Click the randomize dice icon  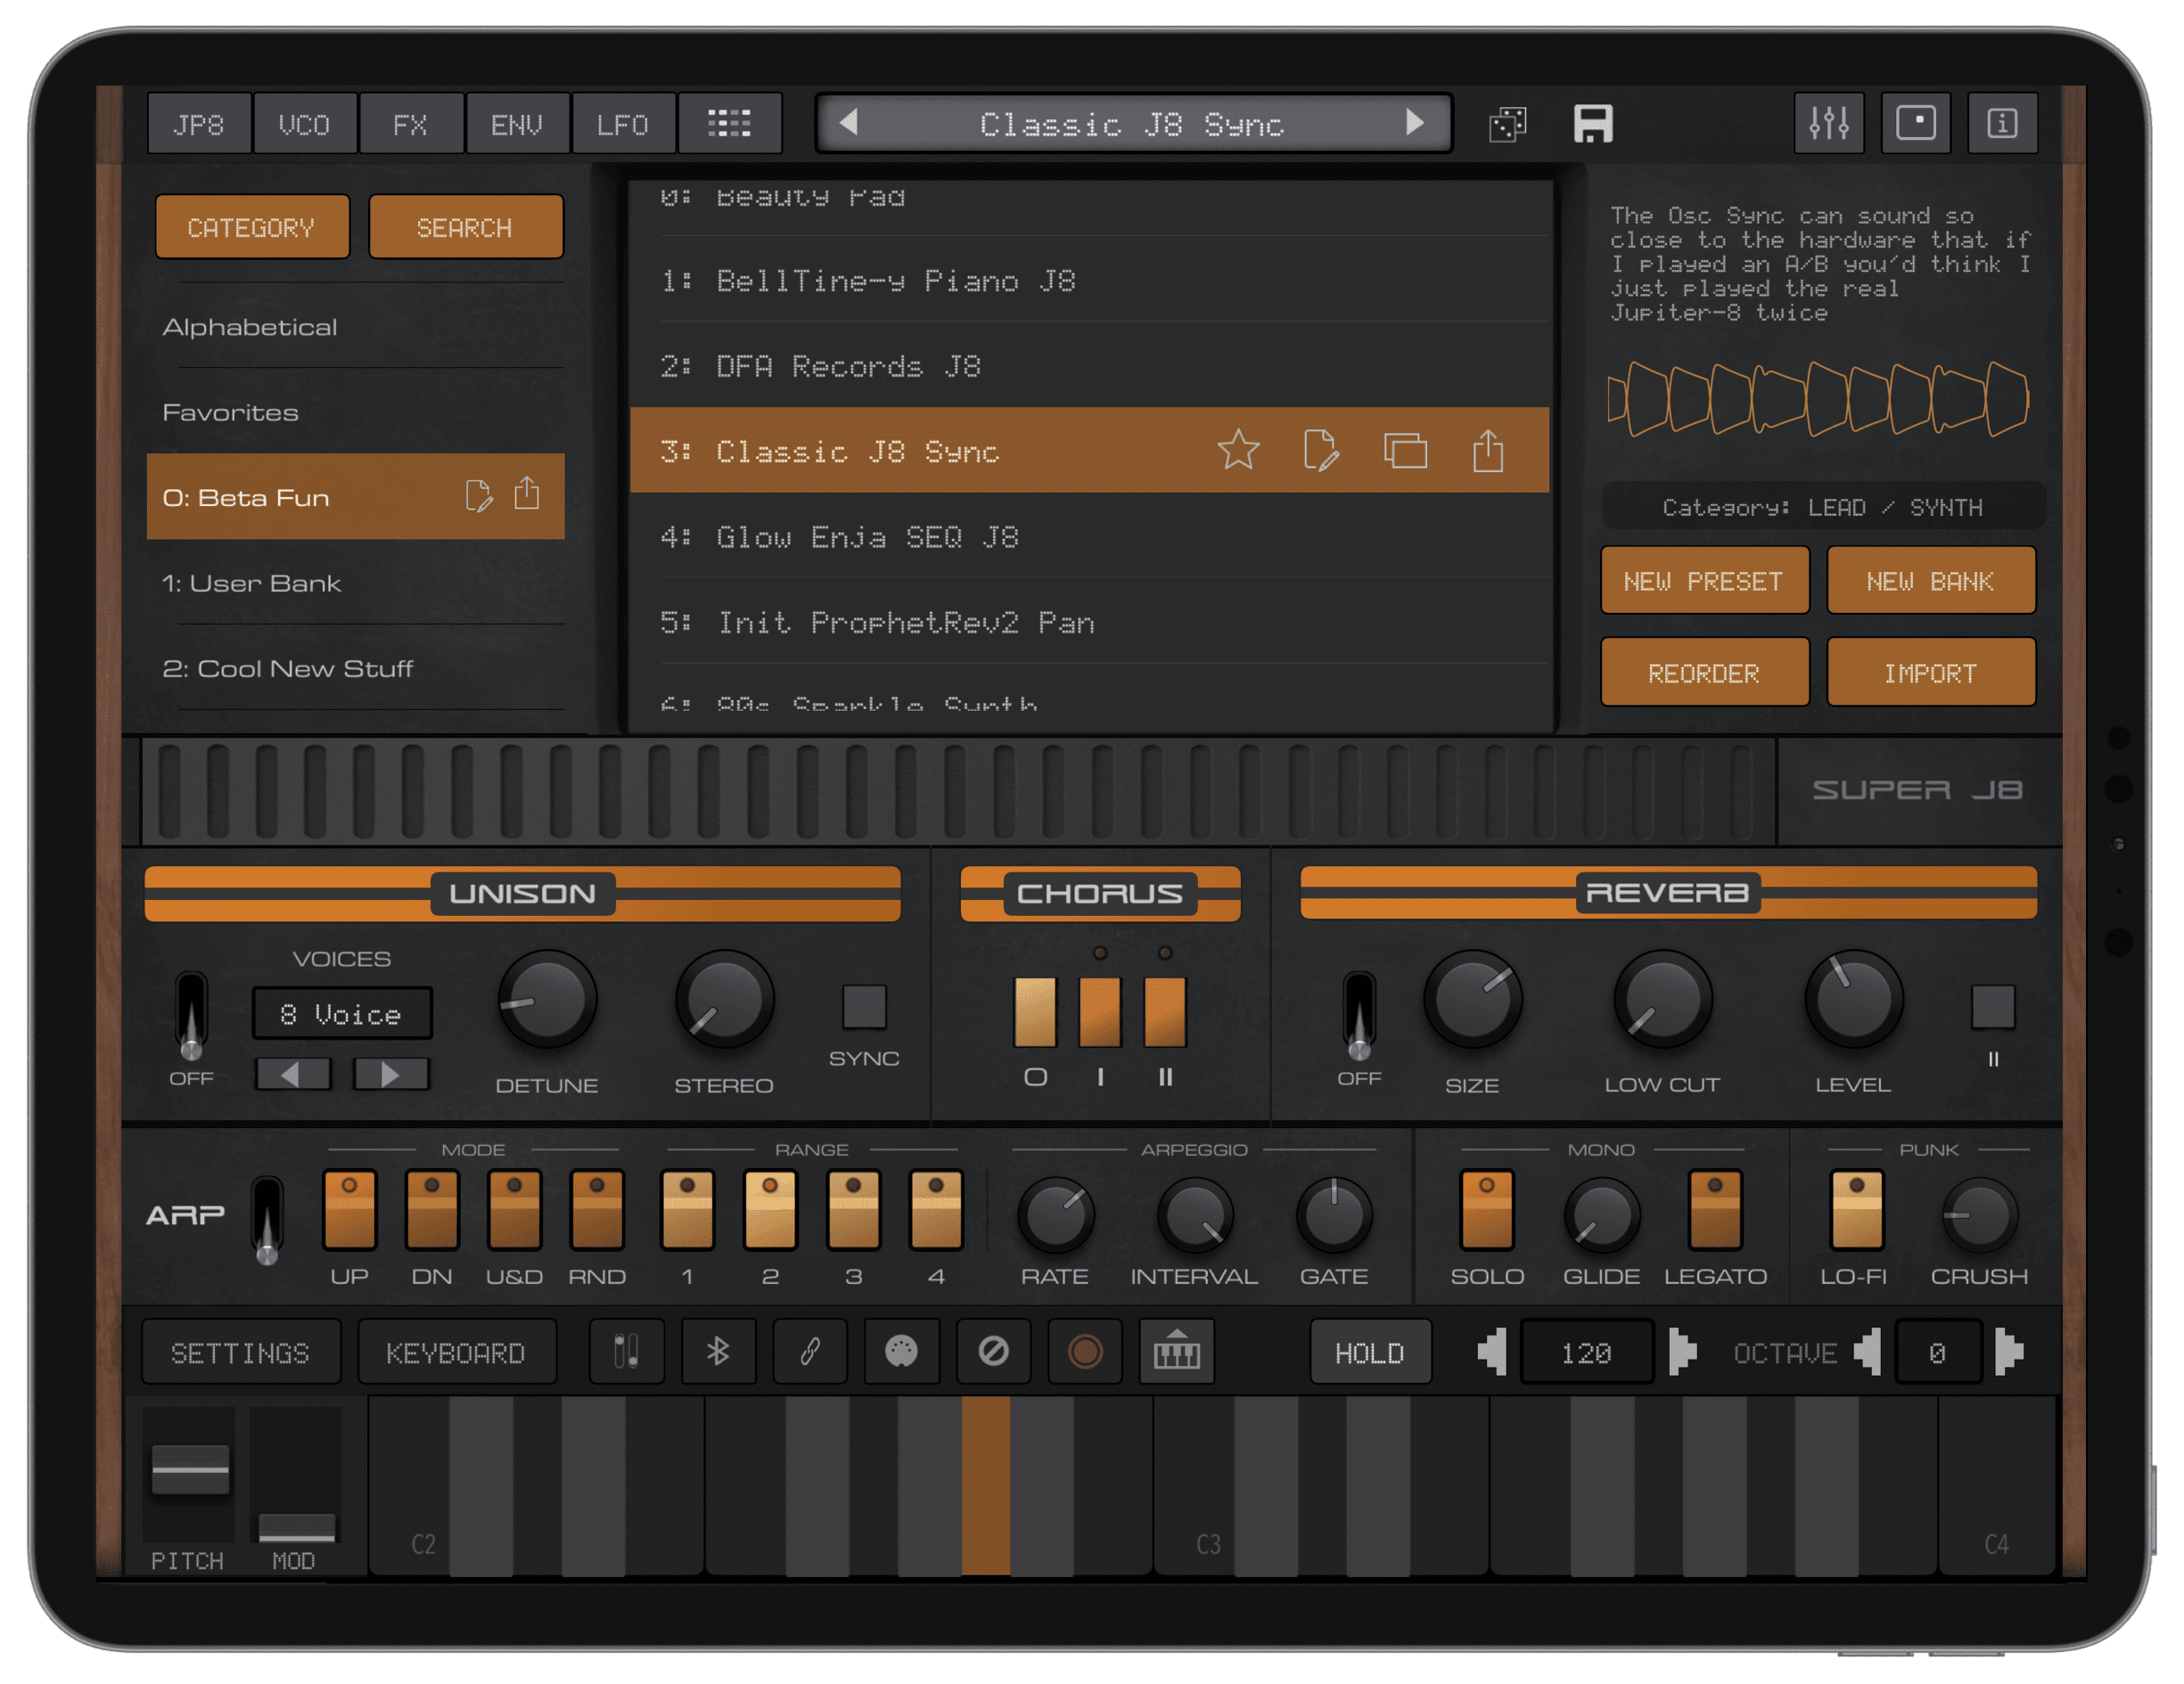pyautogui.click(x=1507, y=124)
